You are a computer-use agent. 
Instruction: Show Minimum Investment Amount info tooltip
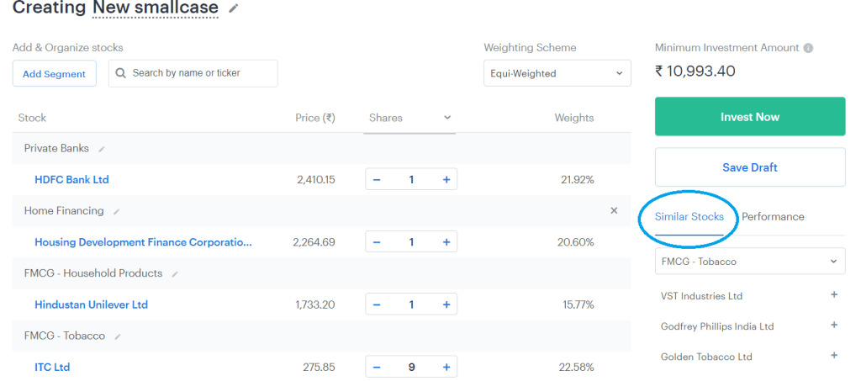click(x=808, y=48)
